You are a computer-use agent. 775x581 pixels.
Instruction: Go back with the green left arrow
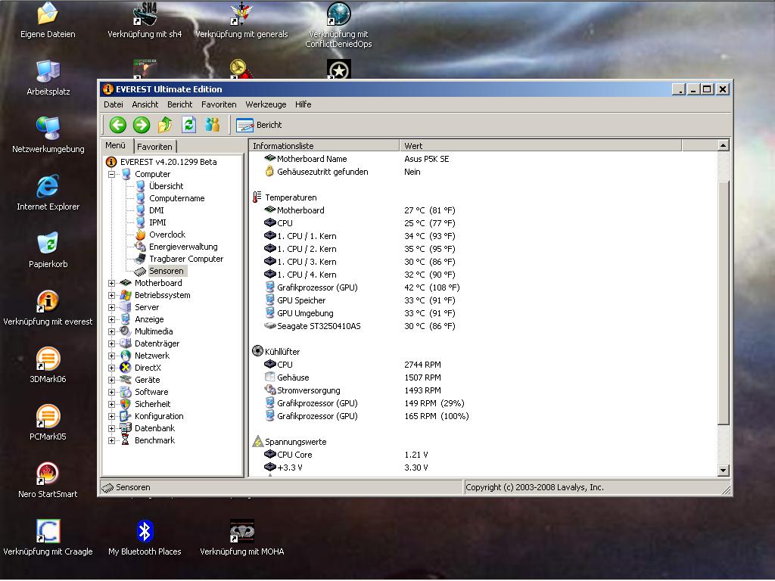(x=117, y=125)
